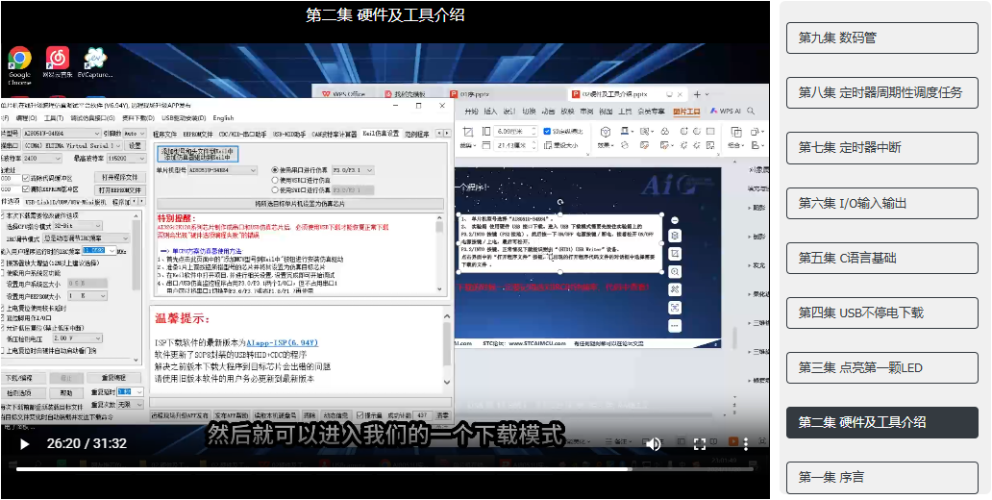Switch the video player to fullscreen

tap(700, 444)
